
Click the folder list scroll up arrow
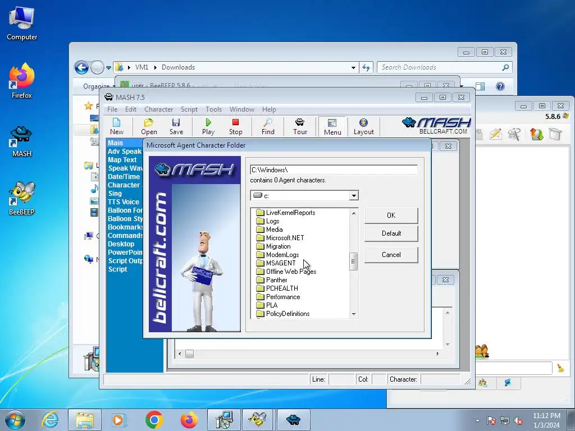click(x=354, y=213)
